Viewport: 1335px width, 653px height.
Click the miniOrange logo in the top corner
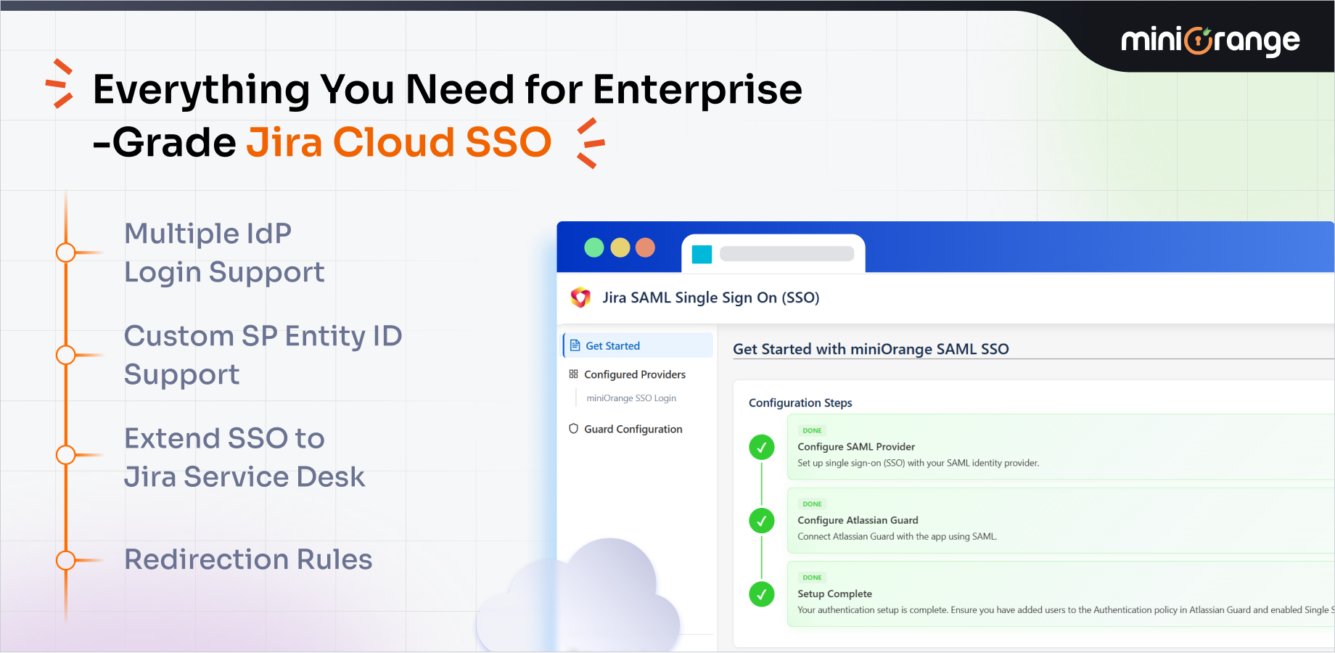pos(1210,41)
